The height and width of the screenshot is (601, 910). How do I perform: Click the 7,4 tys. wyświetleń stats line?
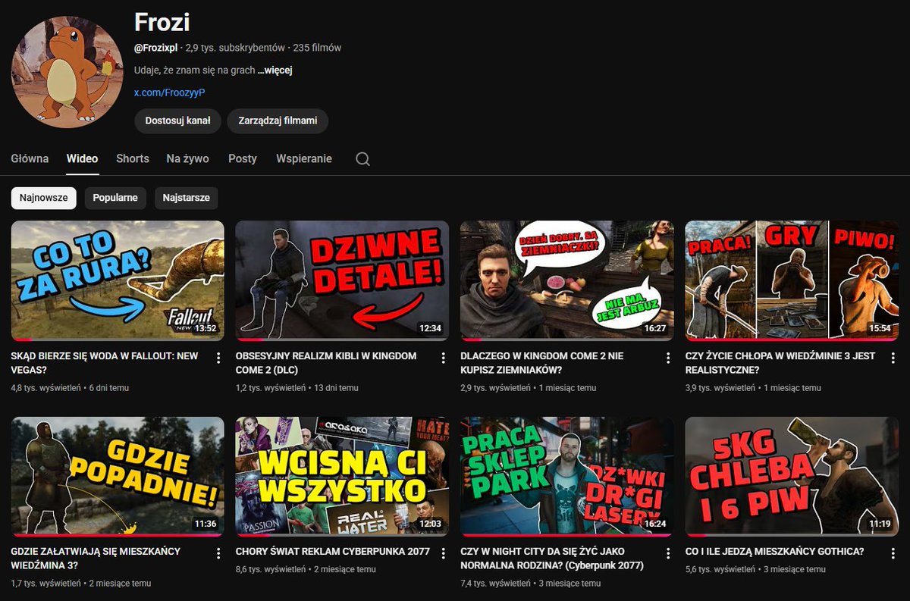point(530,584)
